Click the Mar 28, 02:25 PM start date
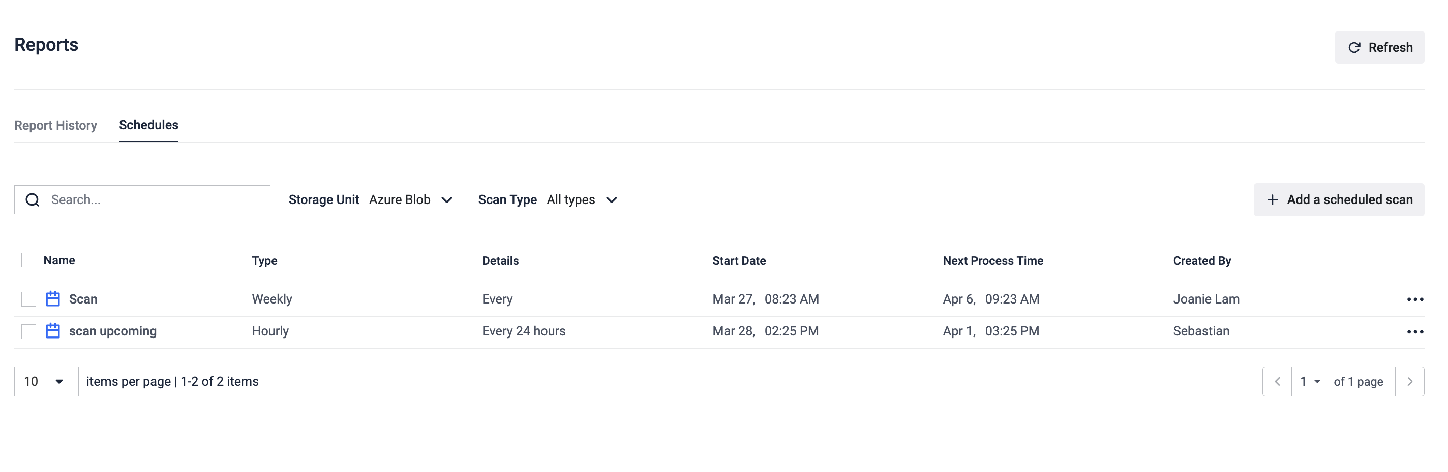The image size is (1448, 472). pos(766,331)
